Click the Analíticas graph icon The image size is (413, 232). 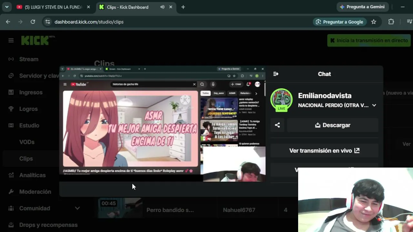pyautogui.click(x=11, y=175)
